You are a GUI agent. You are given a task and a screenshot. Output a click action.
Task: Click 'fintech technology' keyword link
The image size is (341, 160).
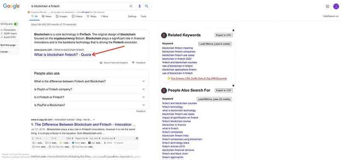click(x=173, y=107)
